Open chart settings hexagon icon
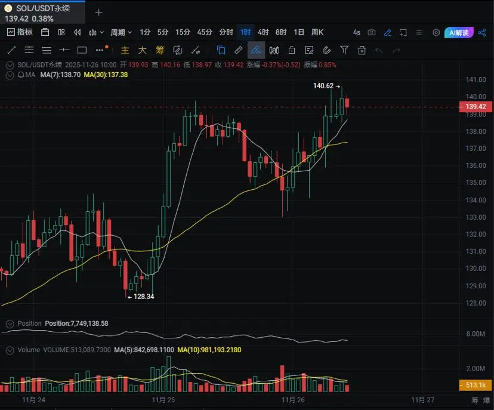This screenshot has height=410, width=494. click(x=436, y=32)
